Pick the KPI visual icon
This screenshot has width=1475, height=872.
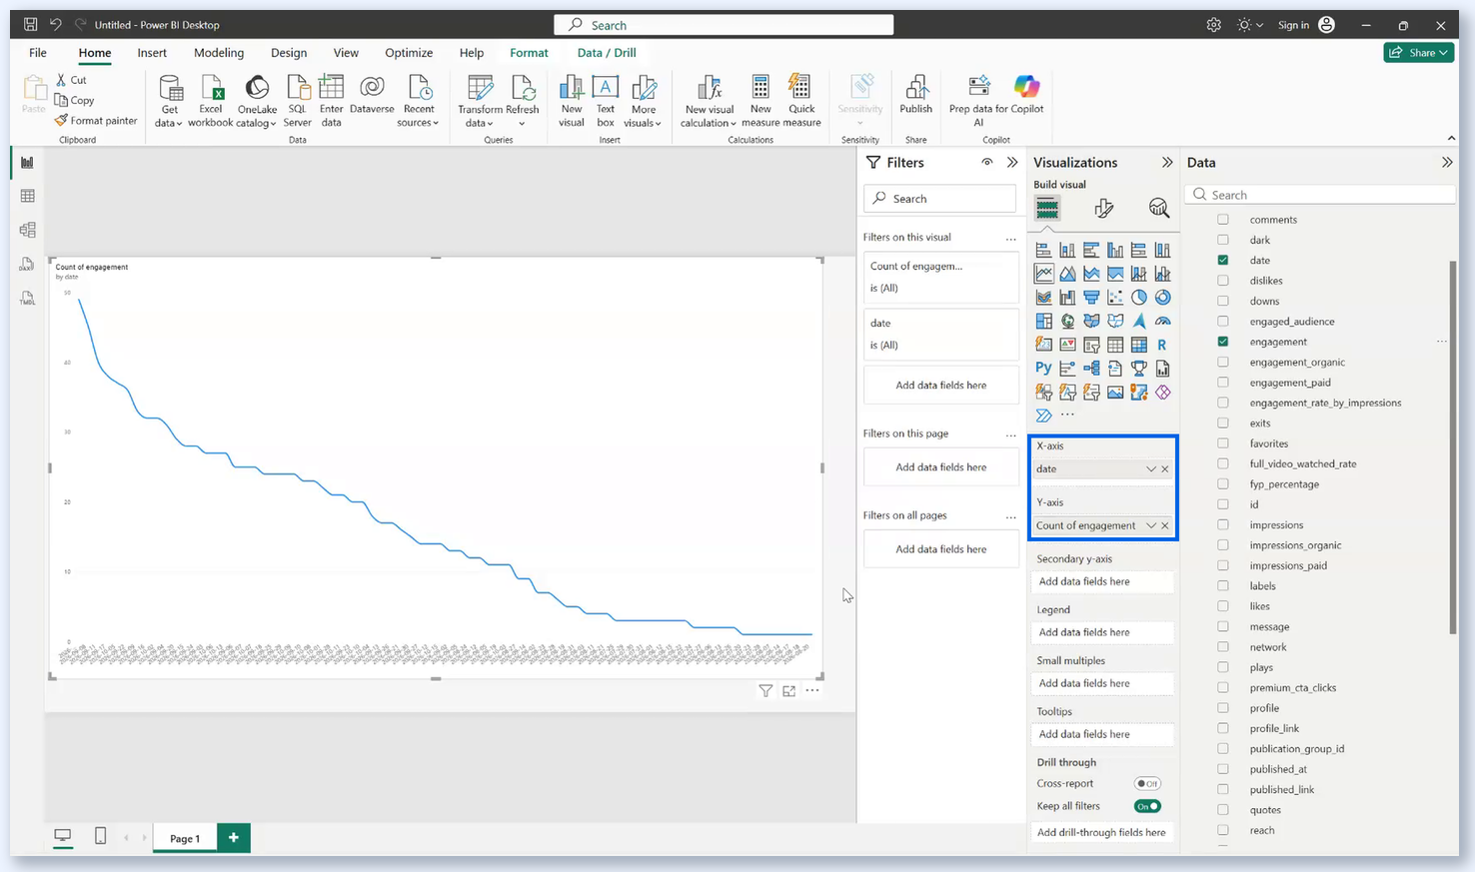coord(1067,345)
